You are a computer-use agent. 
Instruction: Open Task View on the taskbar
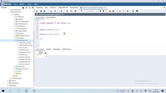point(34,91)
